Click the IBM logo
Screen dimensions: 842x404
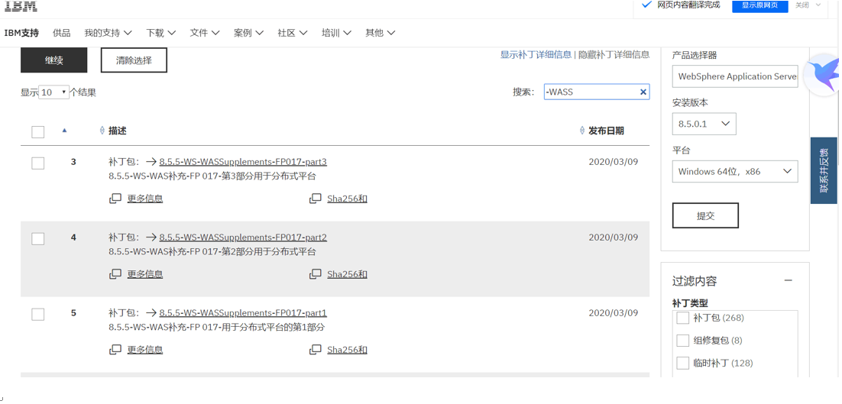21,5
